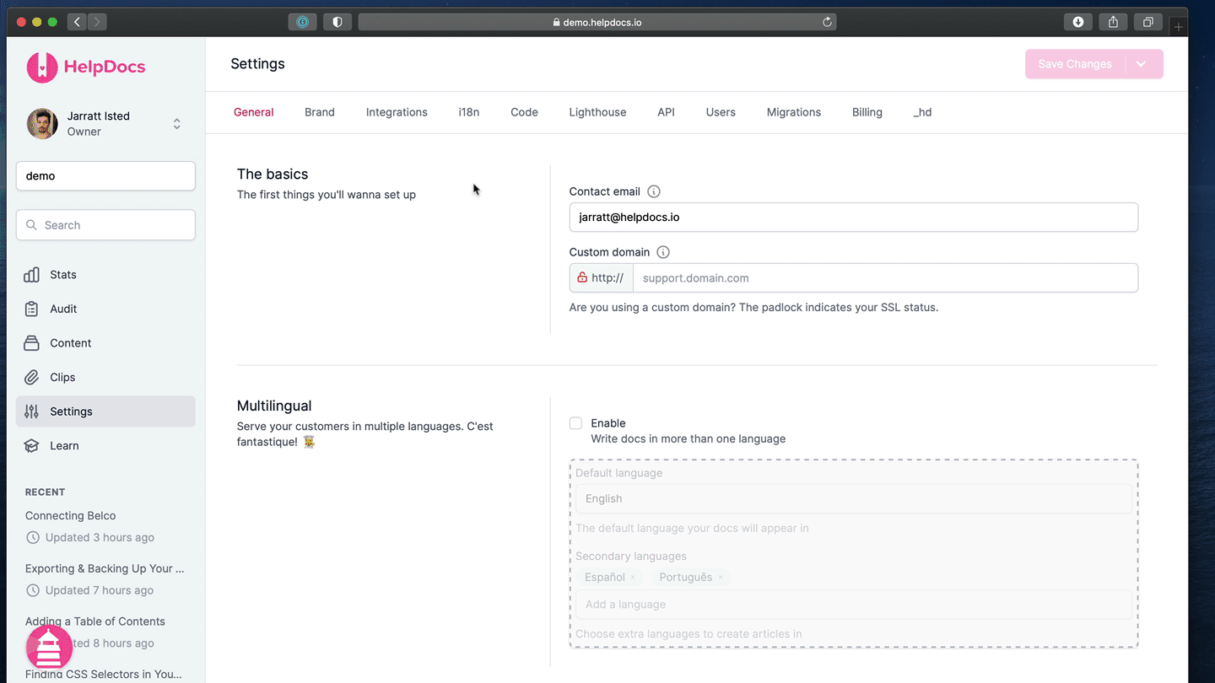Click the red padlock SSL status icon
This screenshot has width=1215, height=683.
click(581, 277)
